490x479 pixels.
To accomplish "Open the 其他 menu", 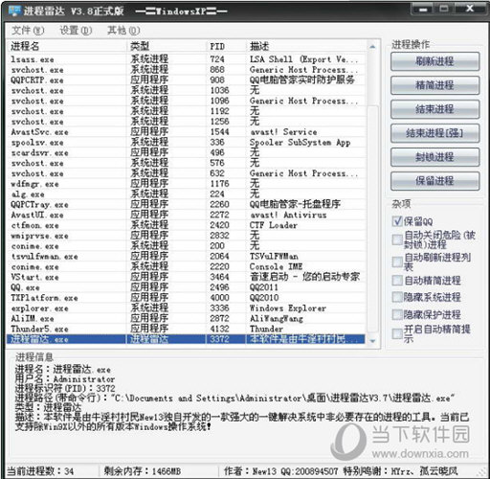I will pos(123,31).
